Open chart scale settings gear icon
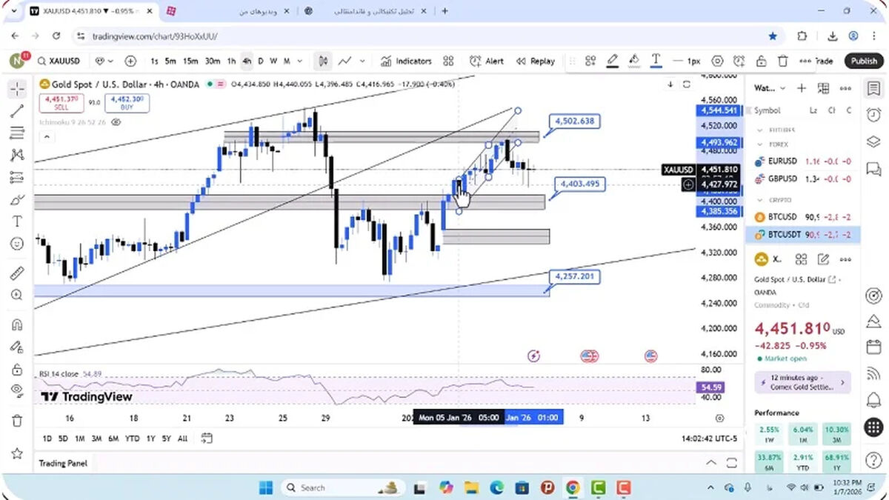This screenshot has width=889, height=500. [x=719, y=418]
